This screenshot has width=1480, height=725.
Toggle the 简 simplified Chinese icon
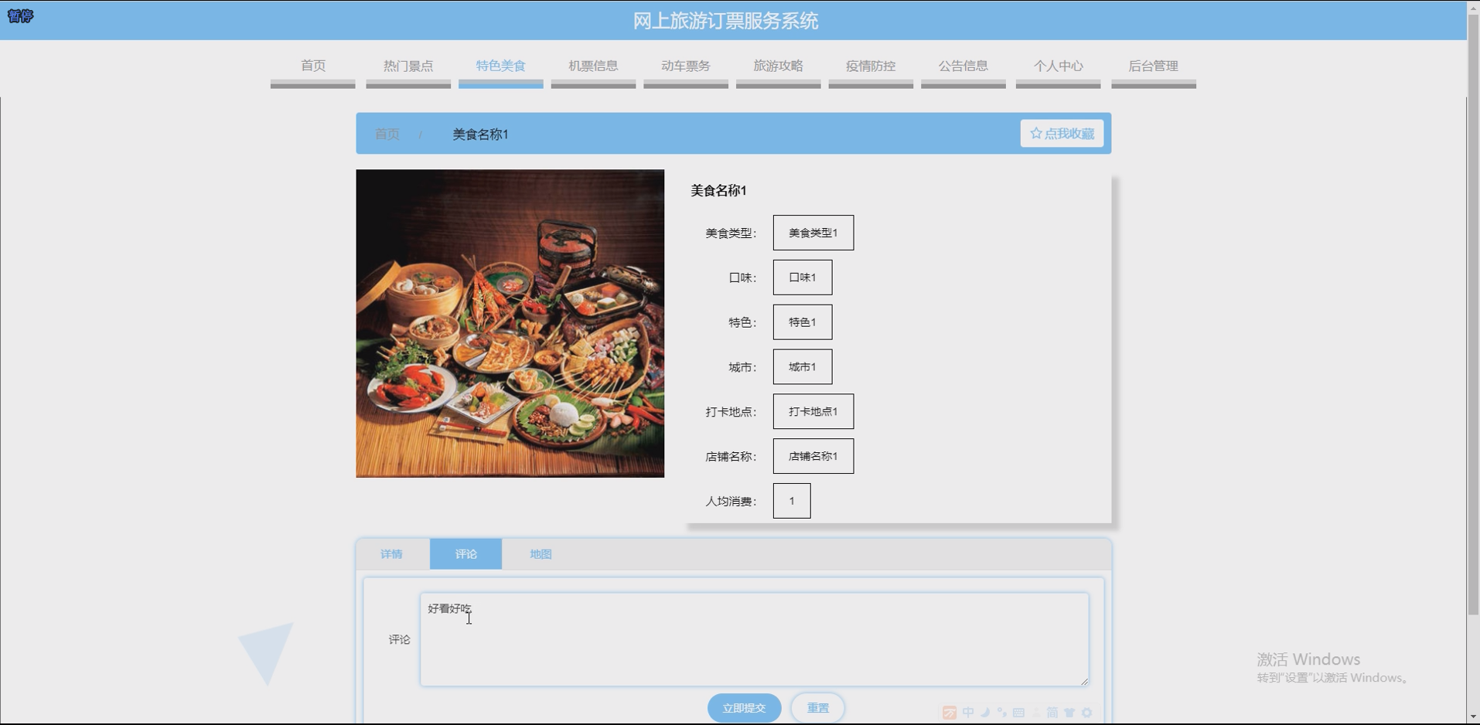[x=1052, y=713]
